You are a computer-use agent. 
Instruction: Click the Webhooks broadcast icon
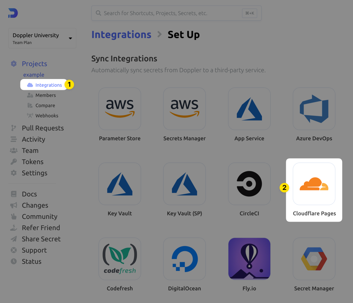click(30, 116)
